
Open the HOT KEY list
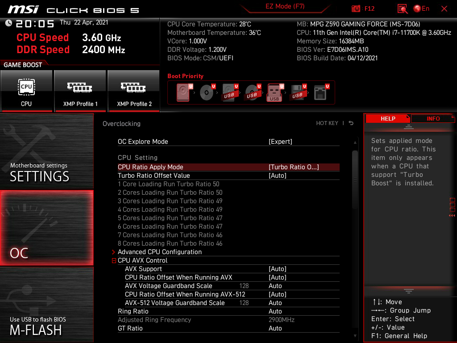(327, 123)
